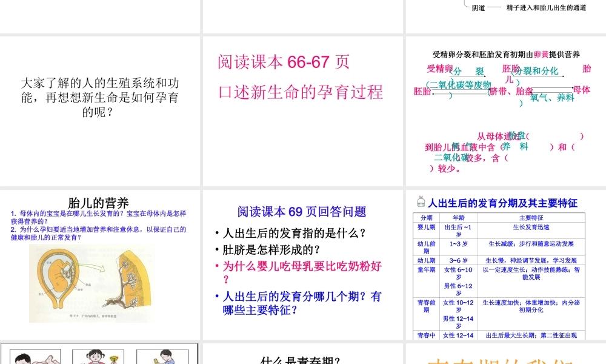Click the heading '受精卵分裂和胚胎发育初期由卵黄提供营养'
The width and height of the screenshot is (606, 364).
(x=506, y=55)
